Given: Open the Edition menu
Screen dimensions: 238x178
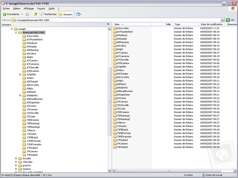Looking at the screenshot, I should tap(17, 9).
